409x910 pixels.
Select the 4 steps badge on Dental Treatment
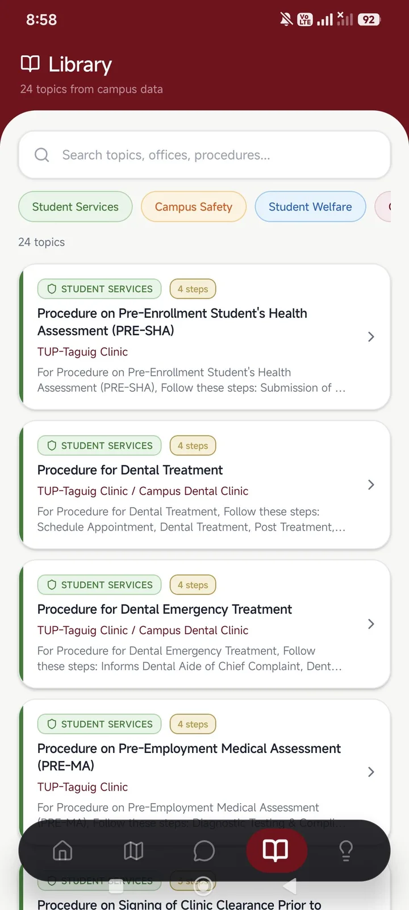pos(193,446)
